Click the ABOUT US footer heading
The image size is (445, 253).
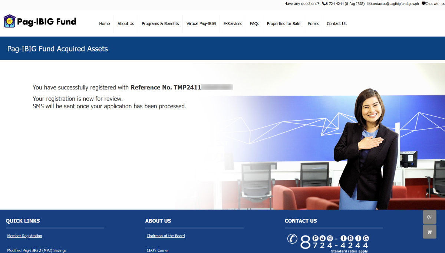click(158, 221)
